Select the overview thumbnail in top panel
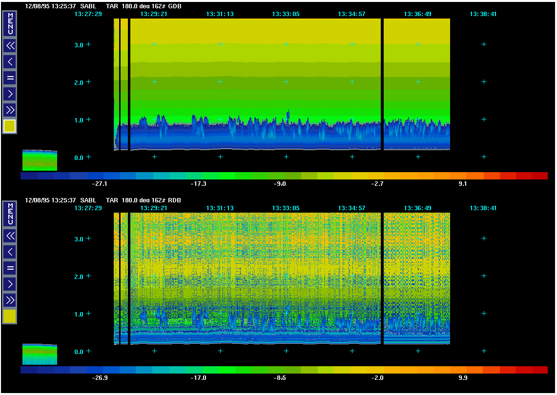Viewport: 557px width, 395px height. tap(40, 160)
